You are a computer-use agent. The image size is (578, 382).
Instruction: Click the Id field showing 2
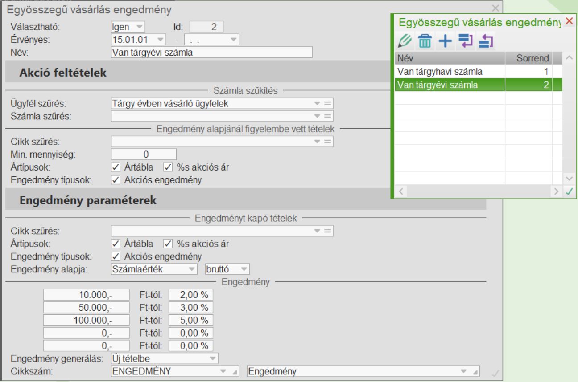tap(207, 27)
